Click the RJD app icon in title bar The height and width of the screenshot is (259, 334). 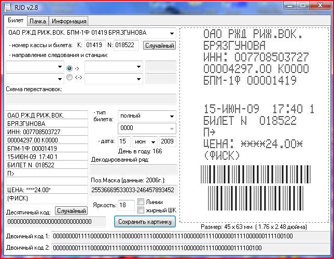point(8,7)
